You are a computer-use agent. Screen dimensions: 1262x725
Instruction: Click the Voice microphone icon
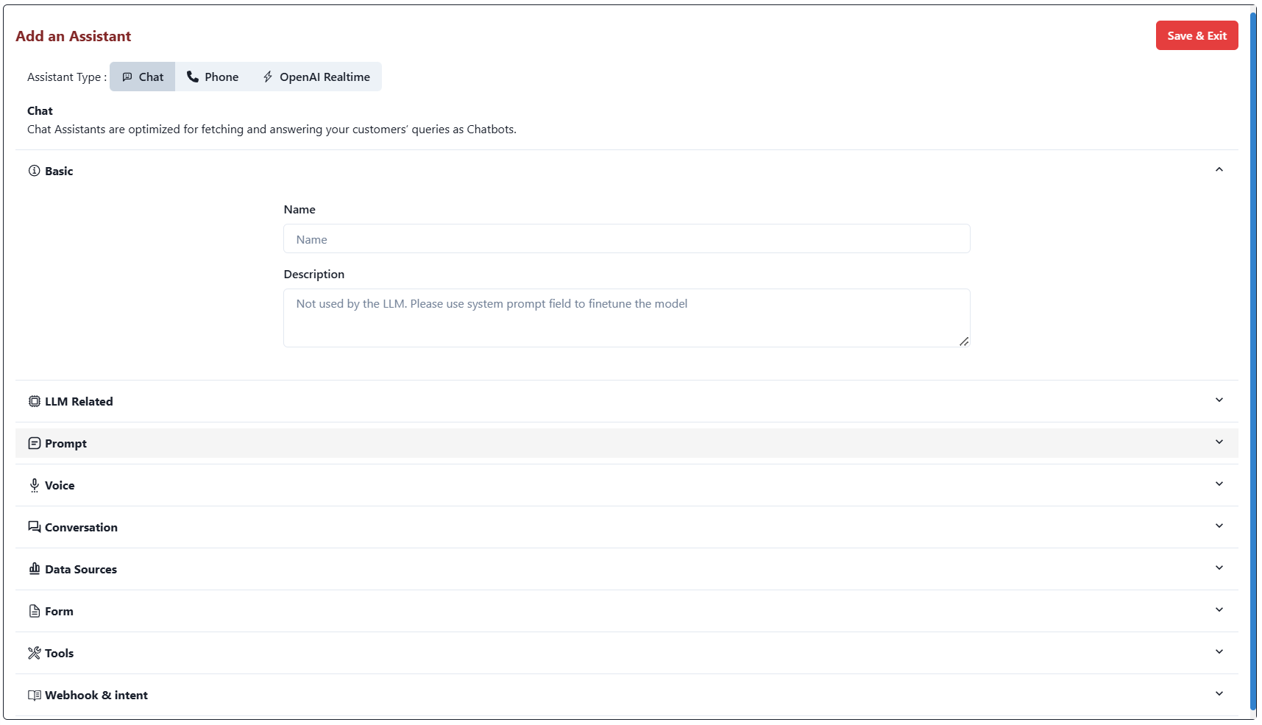(34, 485)
